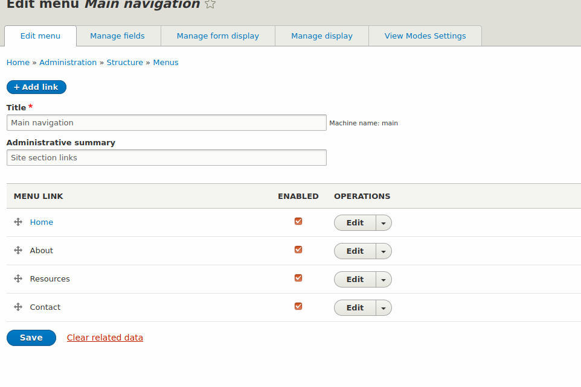Save the menu changes
The height and width of the screenshot is (387, 581).
tap(31, 338)
